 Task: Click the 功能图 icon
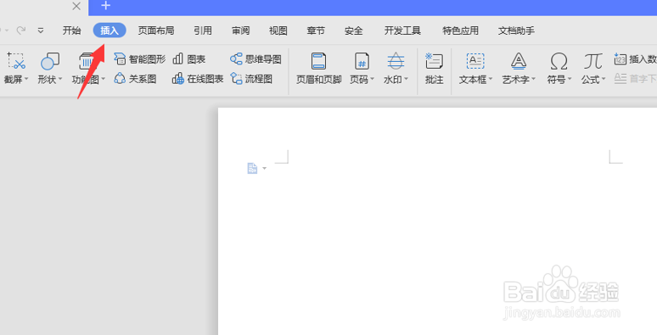[x=87, y=61]
